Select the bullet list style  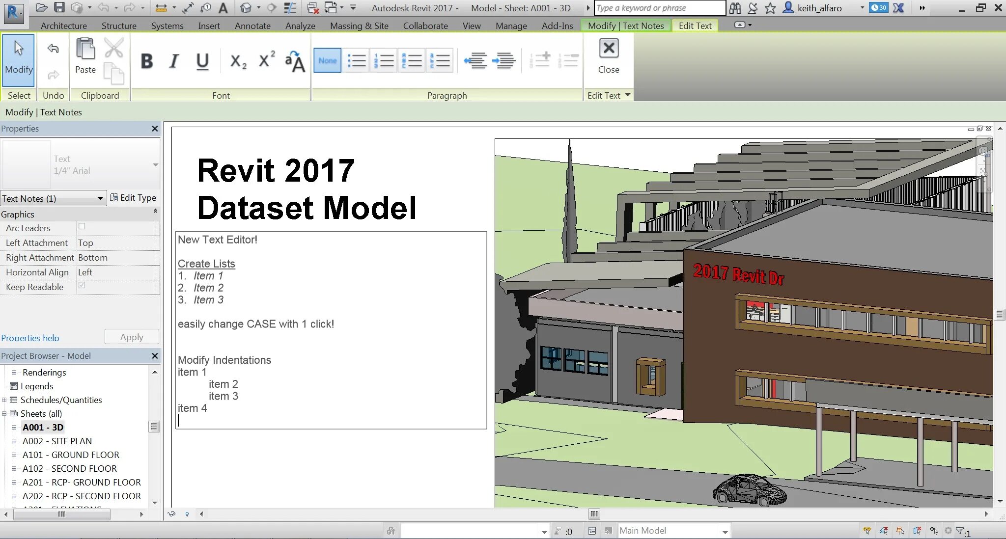tap(356, 61)
